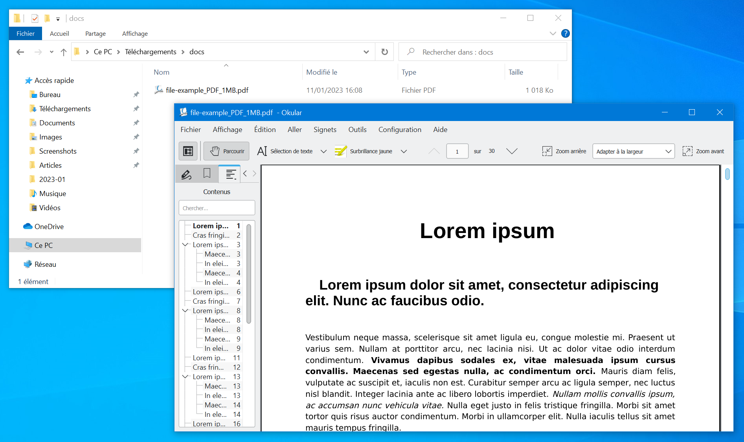Click the document vertical scrollbar thumb
Image resolution: width=744 pixels, height=442 pixels.
point(727,174)
